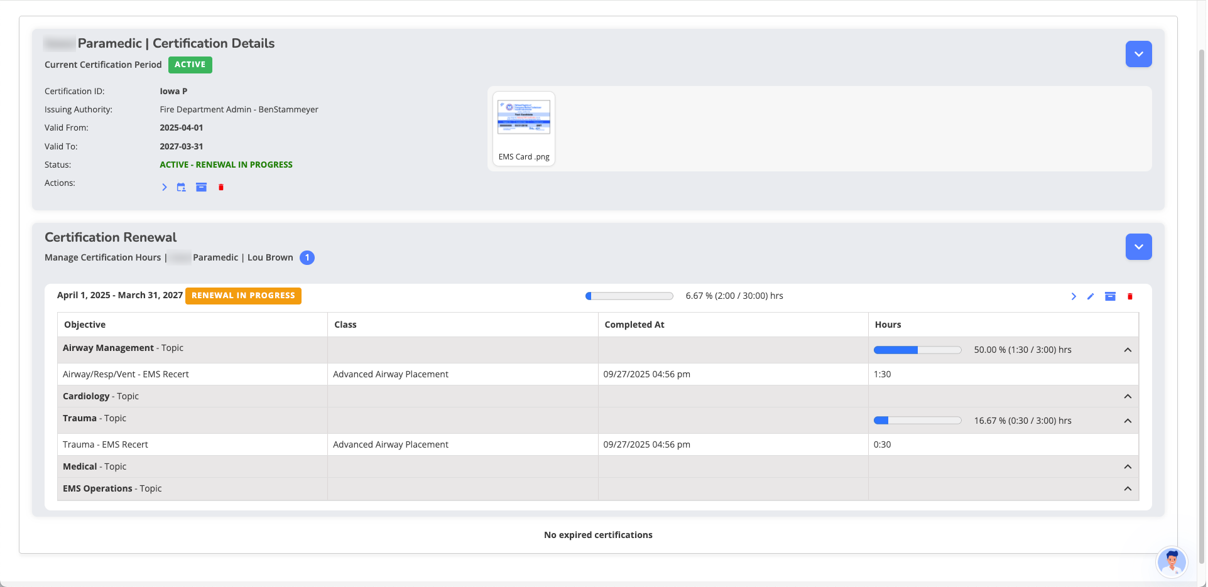1208x587 pixels.
Task: Click the Advanced Airway Placement class for Airway/Resp/Vent
Action: click(391, 374)
